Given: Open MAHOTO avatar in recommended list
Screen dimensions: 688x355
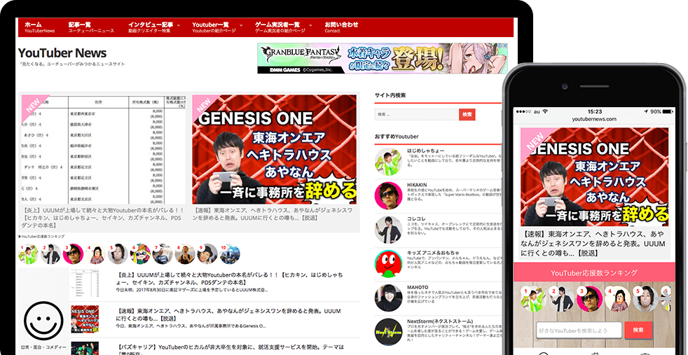Looking at the screenshot, I should tap(388, 298).
